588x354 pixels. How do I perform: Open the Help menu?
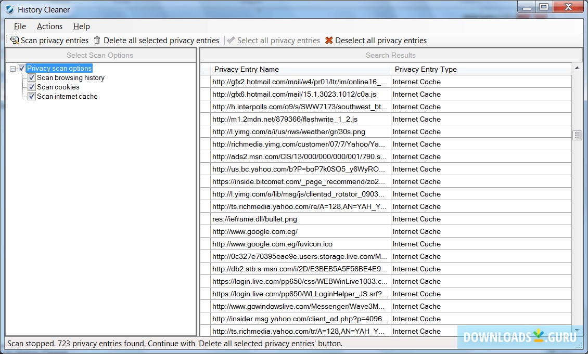pos(81,26)
